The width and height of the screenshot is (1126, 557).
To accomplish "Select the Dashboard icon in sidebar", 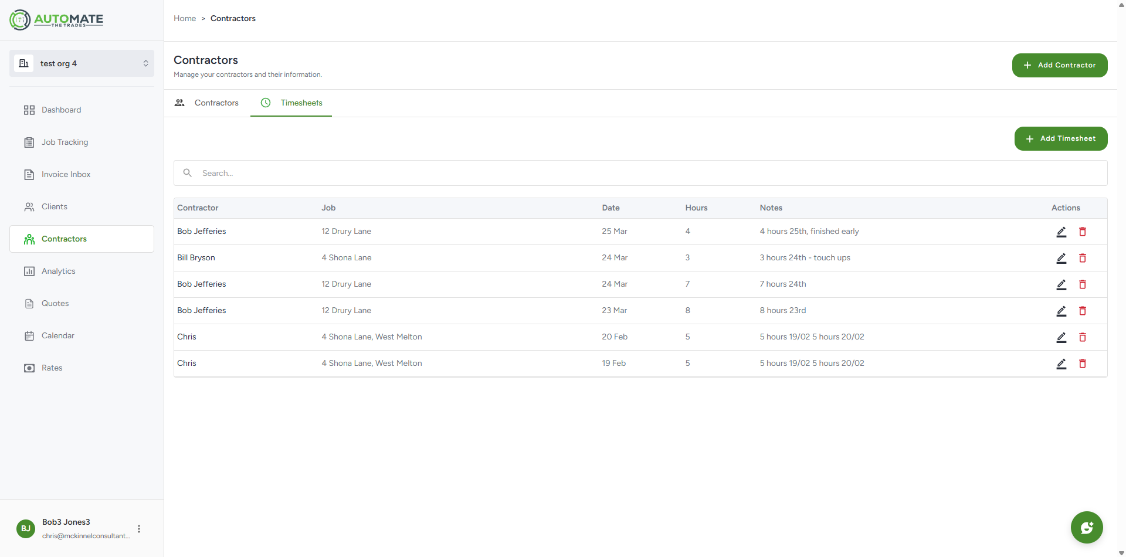I will 29,110.
